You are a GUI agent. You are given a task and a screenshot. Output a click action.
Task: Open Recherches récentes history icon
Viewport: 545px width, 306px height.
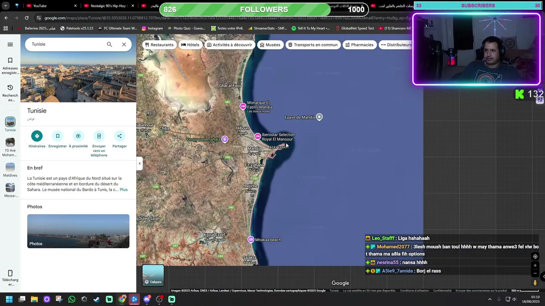click(10, 93)
